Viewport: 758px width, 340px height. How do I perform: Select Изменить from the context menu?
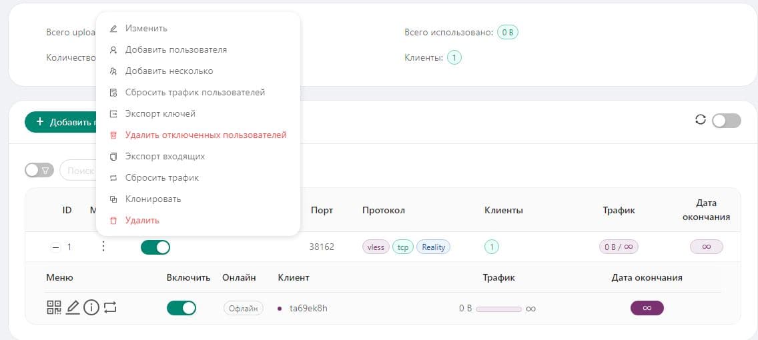click(146, 29)
